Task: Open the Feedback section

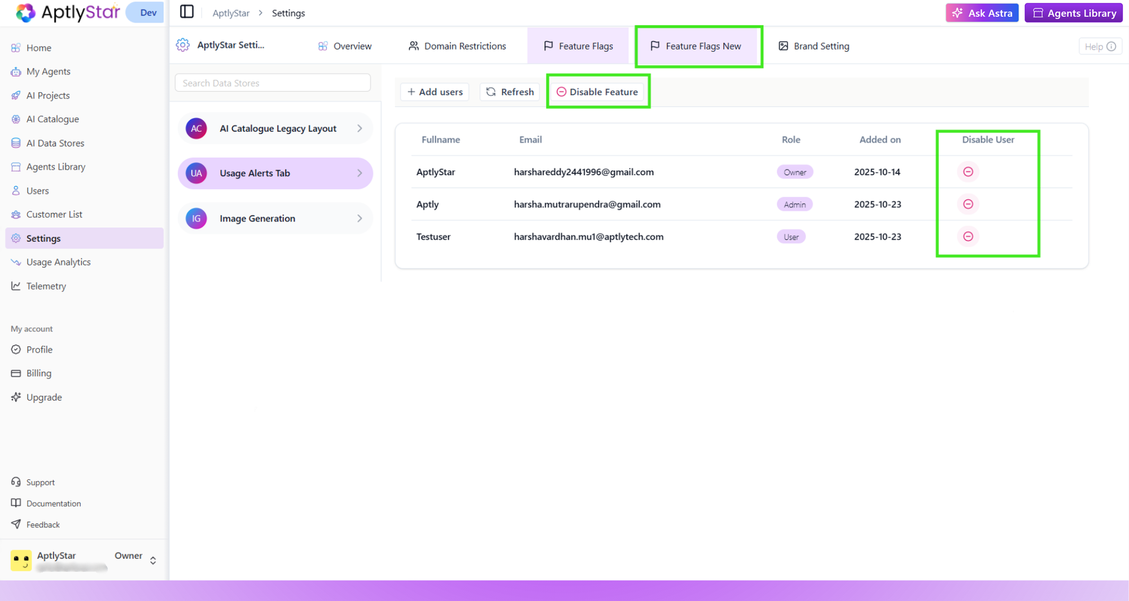Action: pos(42,524)
